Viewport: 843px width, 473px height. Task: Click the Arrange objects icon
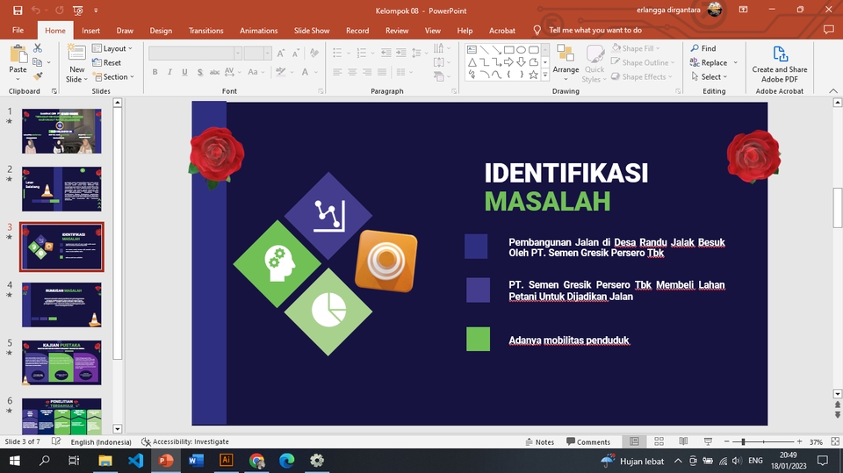click(x=566, y=54)
